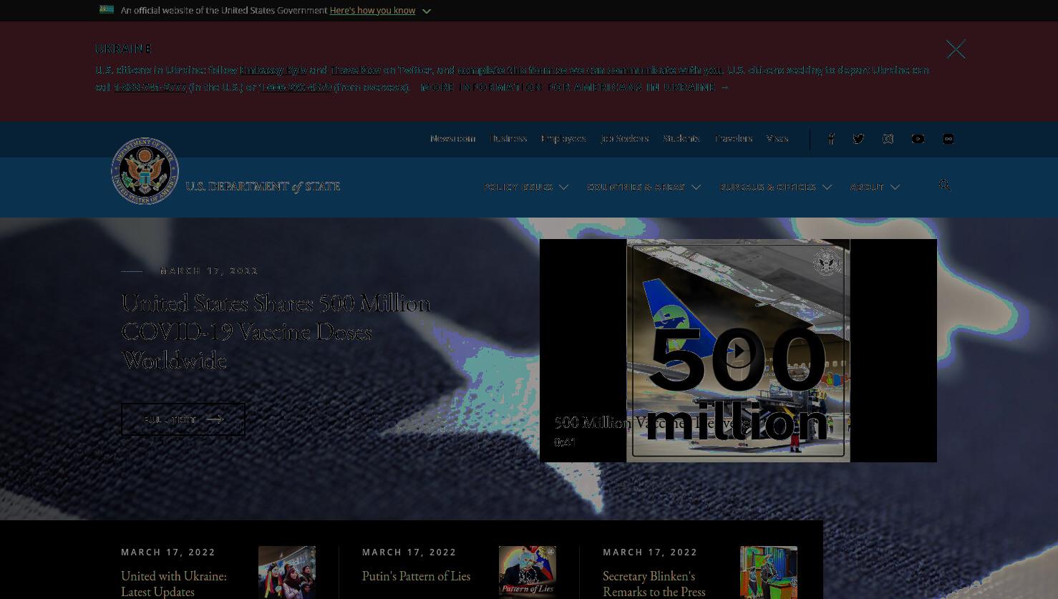Open the Policy Issues menu label
This screenshot has height=599, width=1058.
pos(518,187)
